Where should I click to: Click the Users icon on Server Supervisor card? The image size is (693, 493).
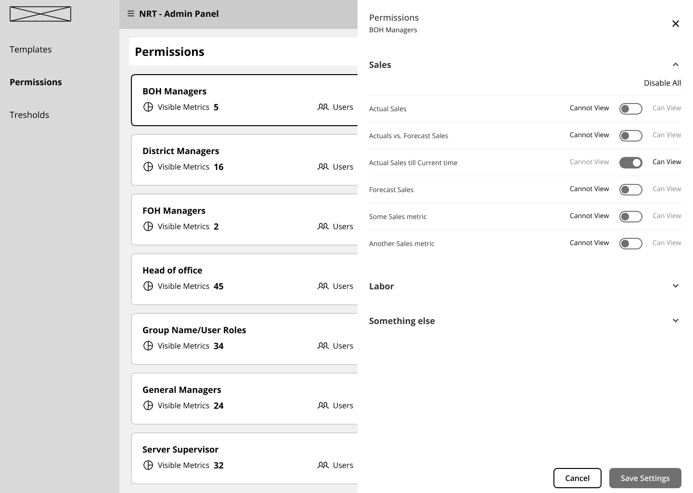pyautogui.click(x=323, y=465)
